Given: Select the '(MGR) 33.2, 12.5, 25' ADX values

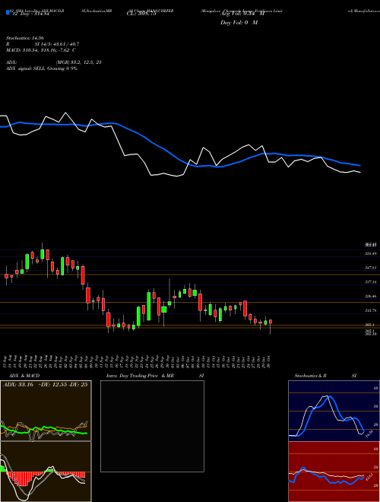Looking at the screenshot, I should 79,62.
